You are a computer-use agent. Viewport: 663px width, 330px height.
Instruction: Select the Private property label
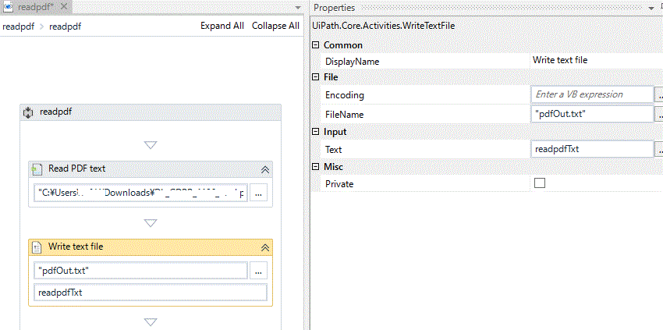pyautogui.click(x=339, y=184)
